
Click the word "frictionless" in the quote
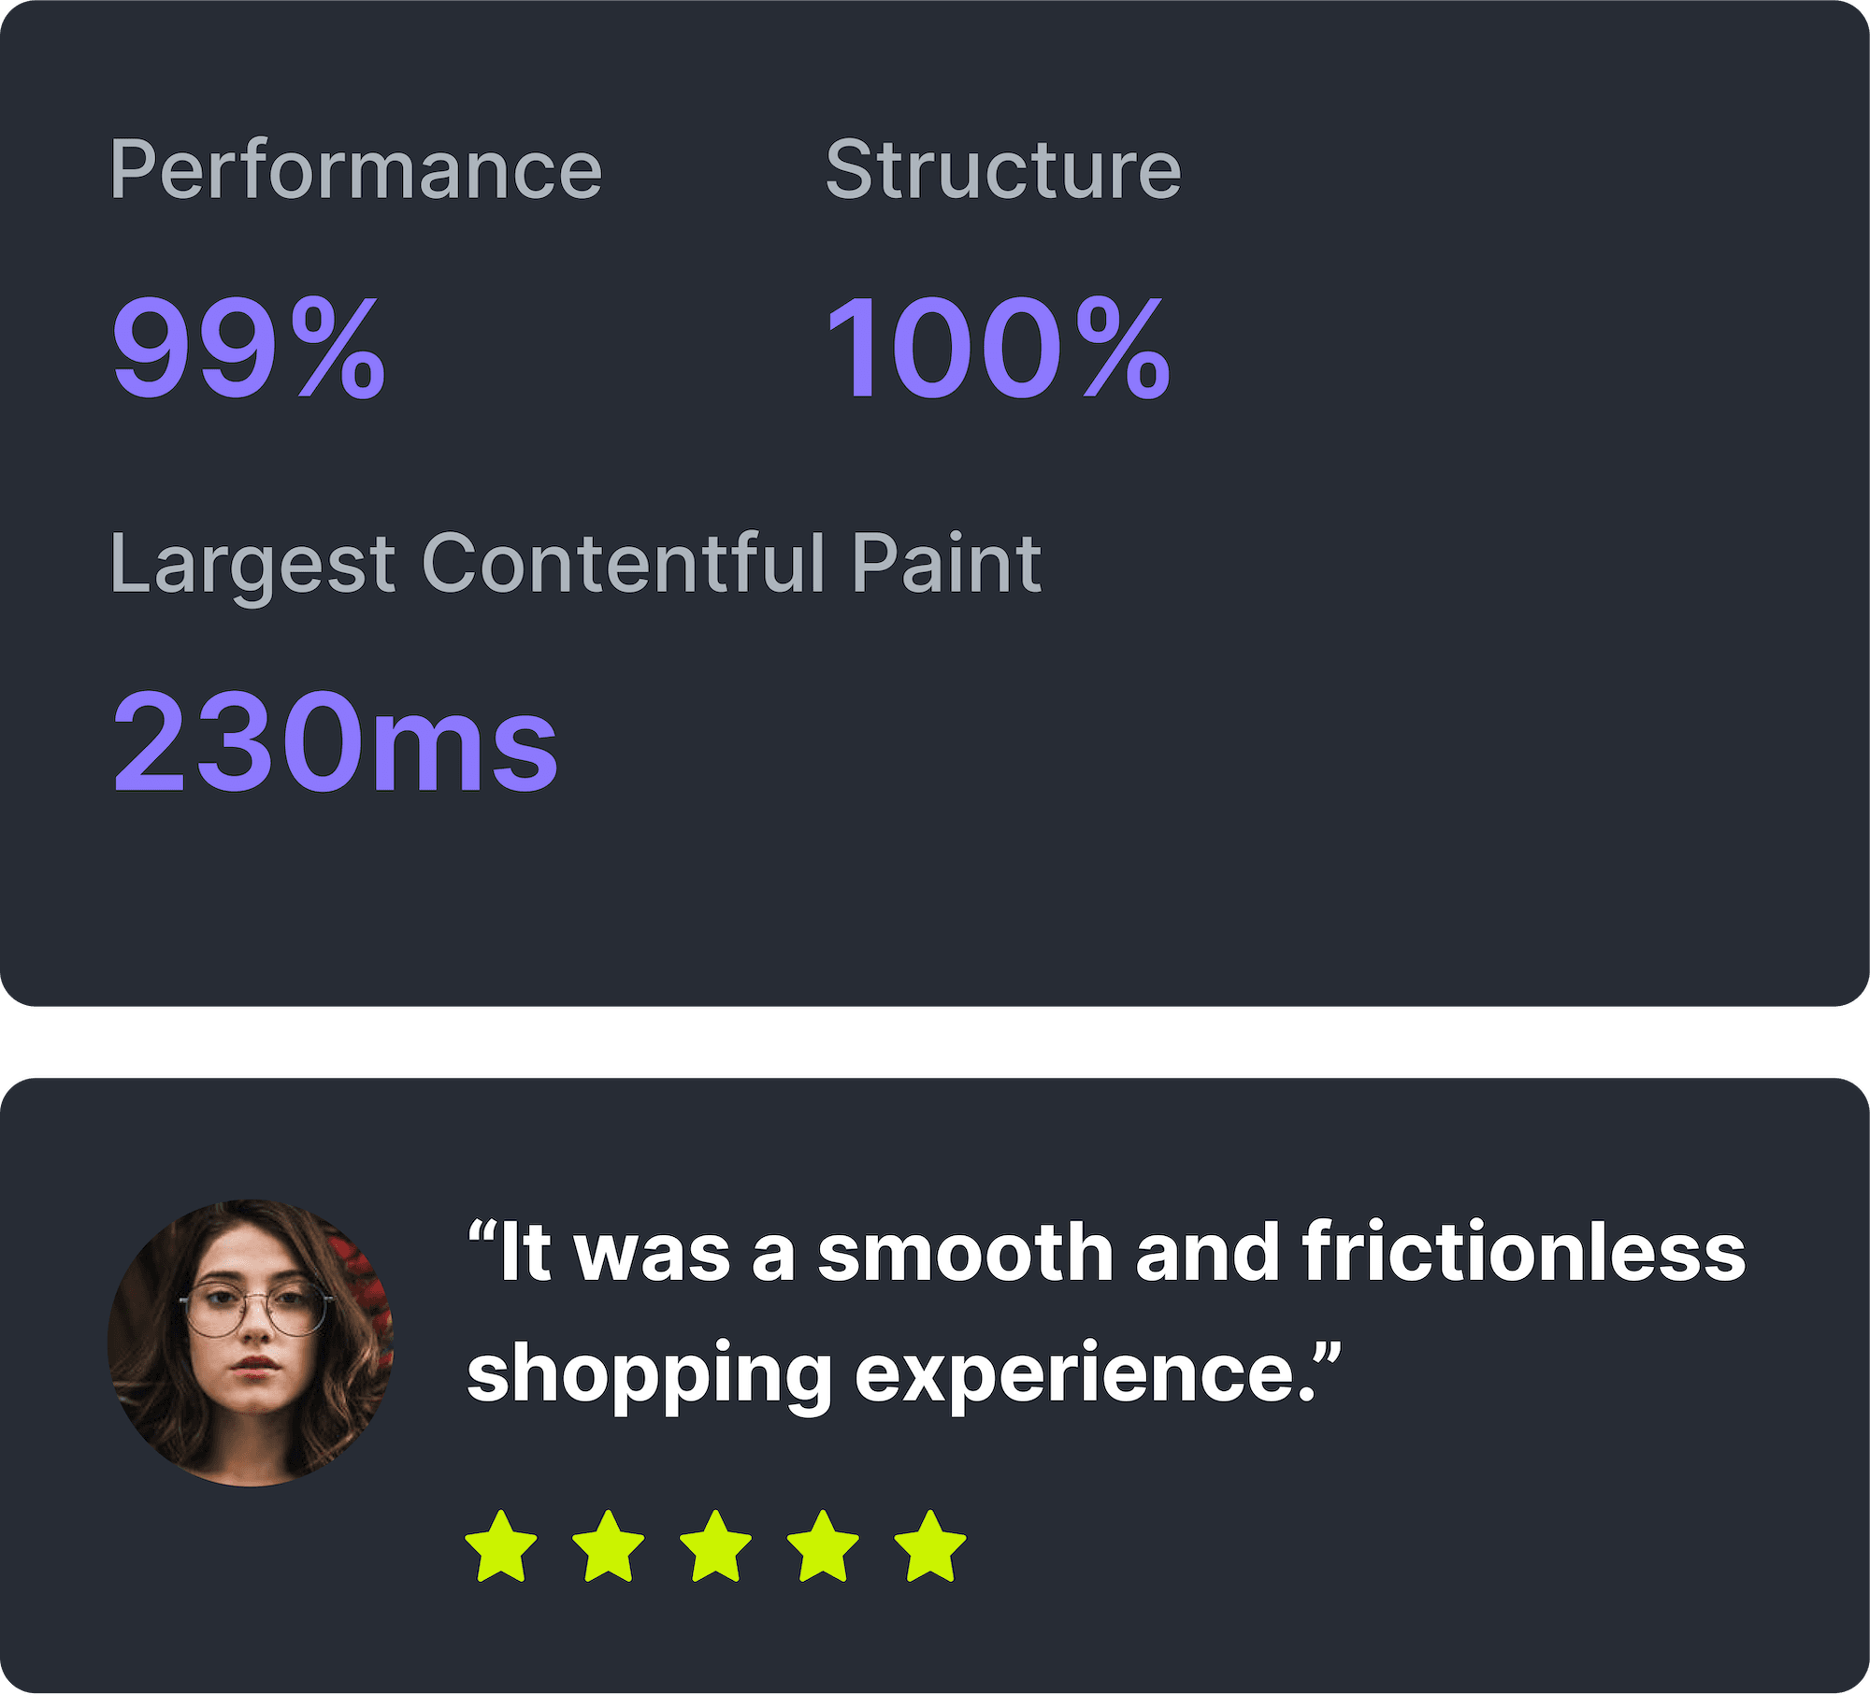tap(1524, 1252)
